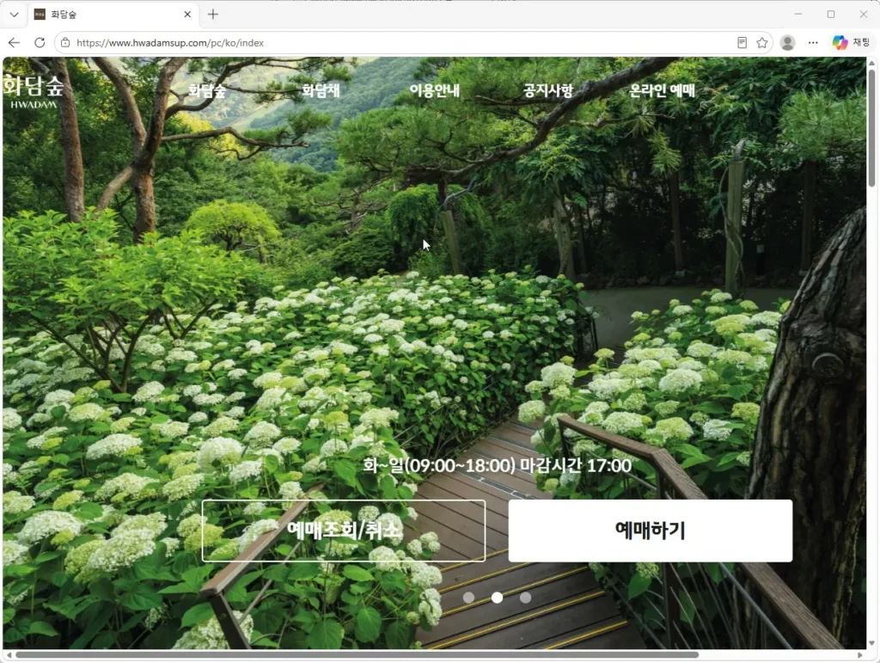Open a new tab with the plus icon
The height and width of the screenshot is (663, 880).
pos(213,15)
